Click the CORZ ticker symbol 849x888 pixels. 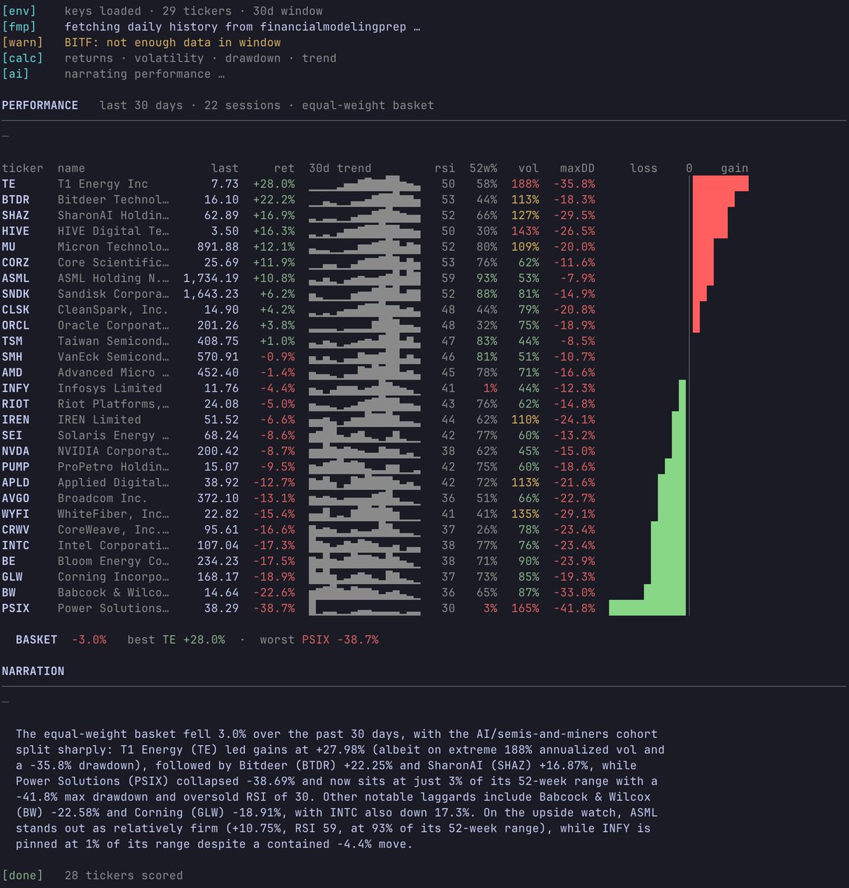tap(16, 263)
